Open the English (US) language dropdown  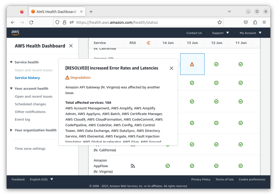point(41,179)
